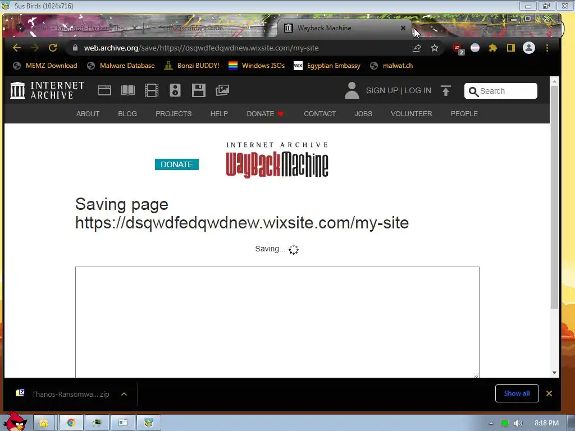Image resolution: width=575 pixels, height=431 pixels.
Task: Open the Extensions puzzle piece menu
Action: tap(493, 48)
